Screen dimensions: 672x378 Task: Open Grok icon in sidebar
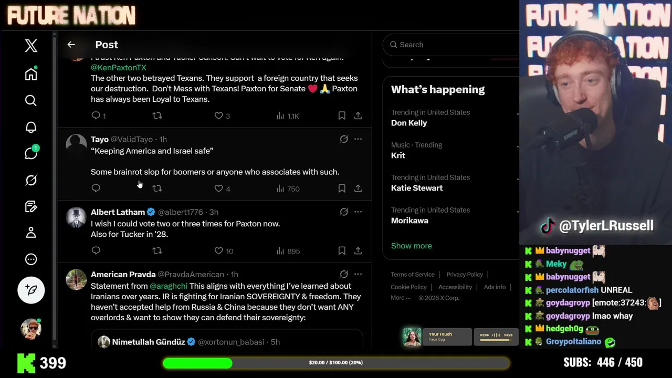31,180
